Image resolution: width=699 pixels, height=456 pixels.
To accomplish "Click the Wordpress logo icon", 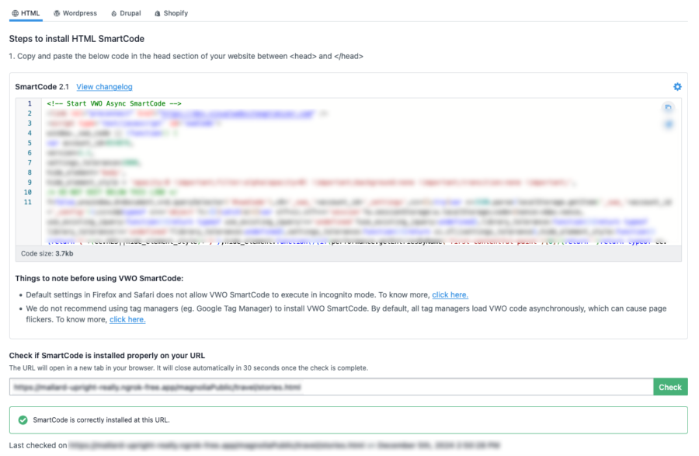I will (57, 13).
